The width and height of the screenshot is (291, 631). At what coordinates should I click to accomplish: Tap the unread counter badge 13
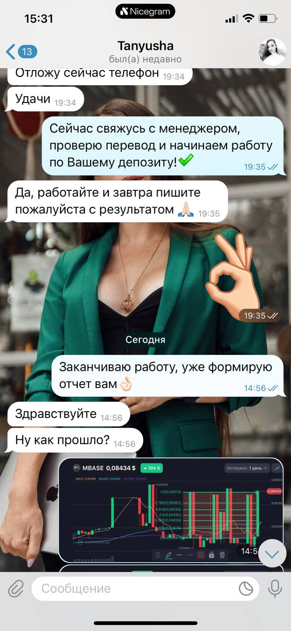point(28,52)
